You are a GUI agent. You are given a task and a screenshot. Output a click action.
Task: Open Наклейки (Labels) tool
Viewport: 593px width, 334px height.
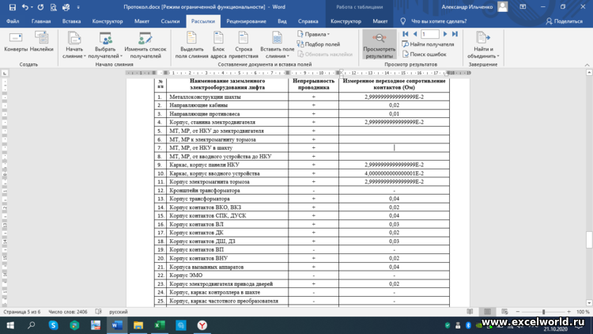coord(41,42)
